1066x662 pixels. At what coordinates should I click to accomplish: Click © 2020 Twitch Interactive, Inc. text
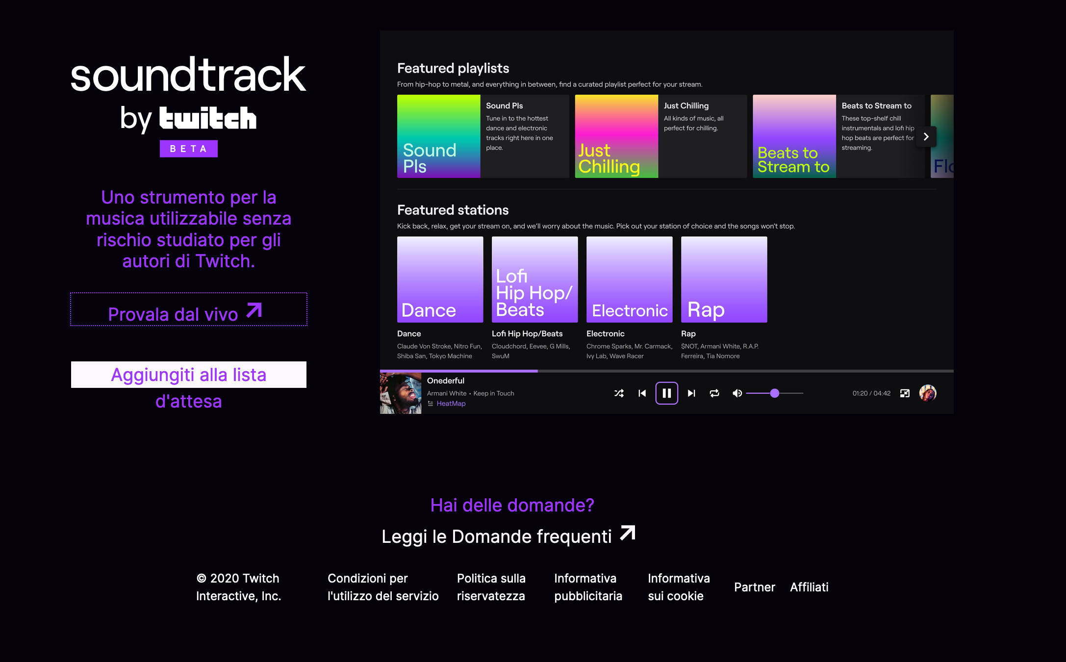coord(238,587)
